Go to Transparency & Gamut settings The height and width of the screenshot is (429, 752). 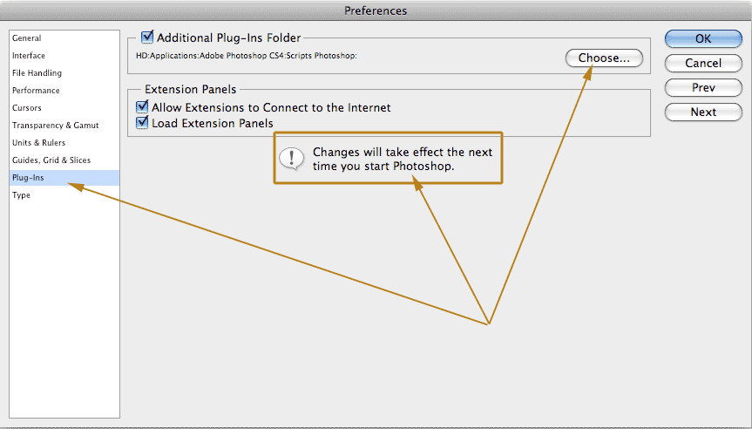[x=51, y=126]
